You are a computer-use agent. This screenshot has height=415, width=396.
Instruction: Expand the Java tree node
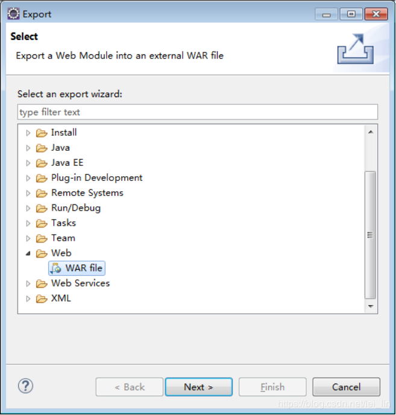point(28,148)
